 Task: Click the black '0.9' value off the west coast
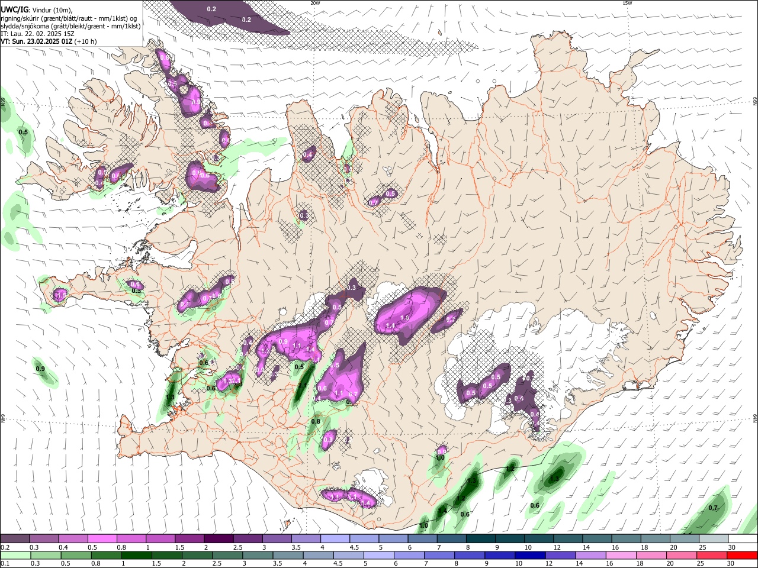[40, 369]
